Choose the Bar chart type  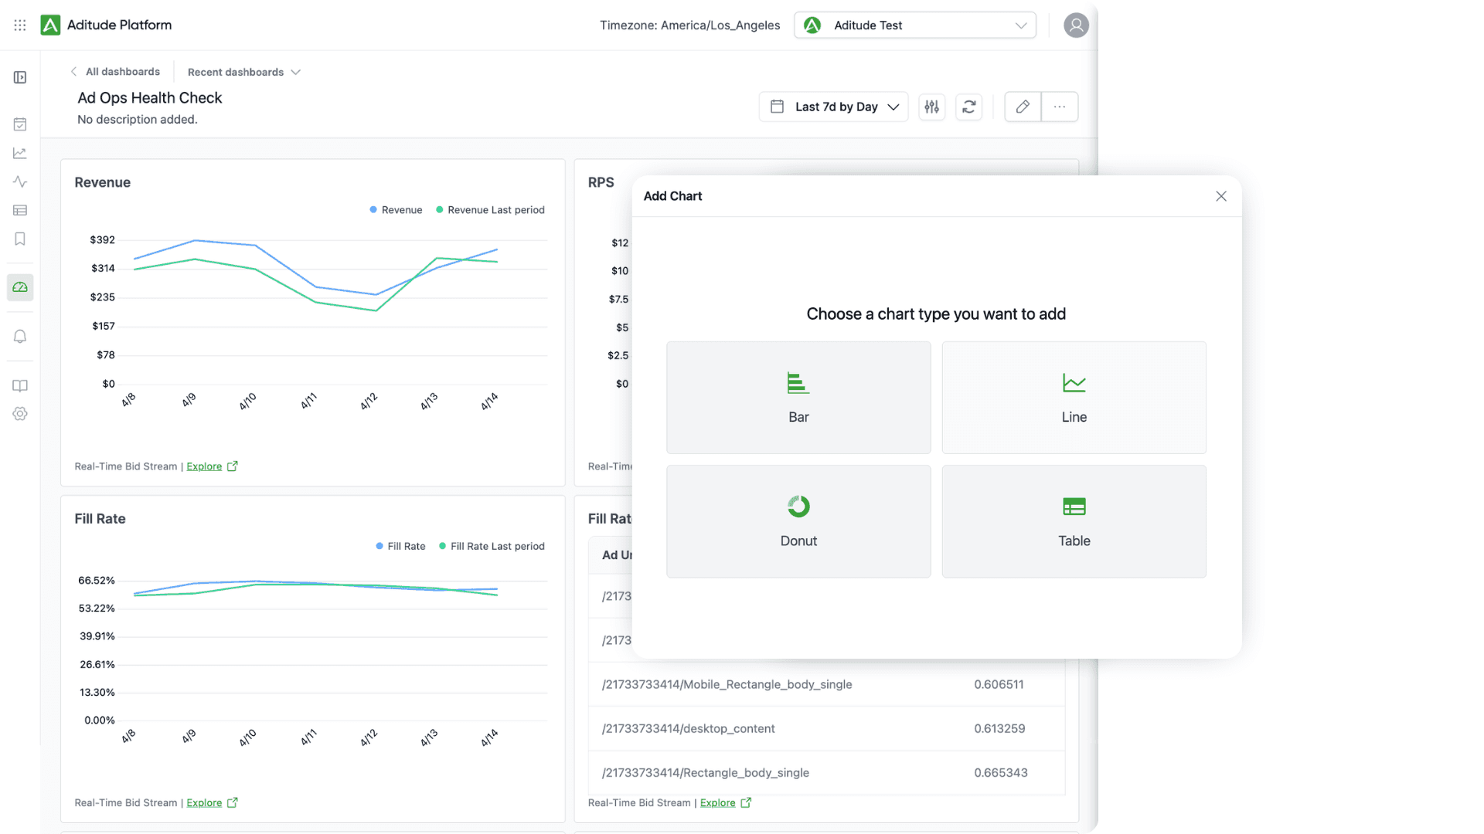click(798, 398)
